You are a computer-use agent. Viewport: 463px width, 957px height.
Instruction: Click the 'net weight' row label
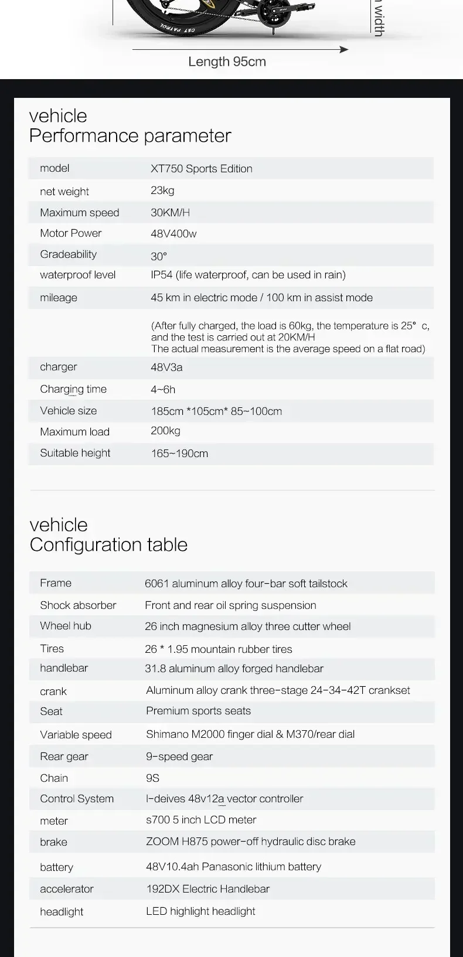[x=64, y=191]
